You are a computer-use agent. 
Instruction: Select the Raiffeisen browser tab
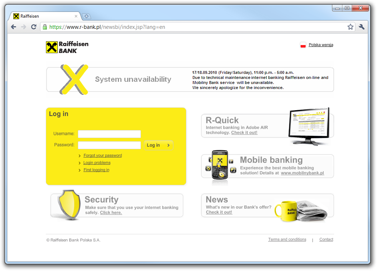(x=46, y=16)
